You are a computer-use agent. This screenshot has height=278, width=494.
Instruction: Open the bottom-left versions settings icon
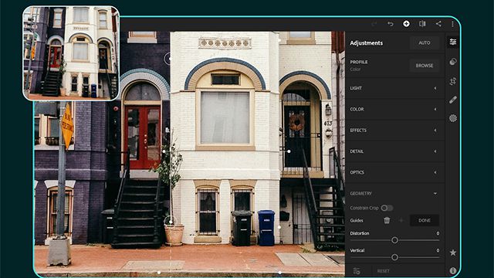[x=357, y=271]
